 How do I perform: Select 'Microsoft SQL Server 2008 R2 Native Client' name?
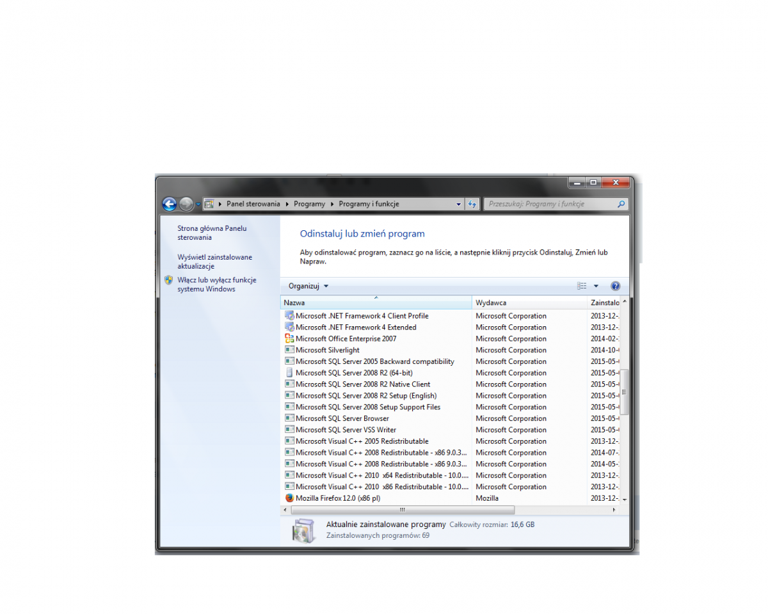click(x=363, y=384)
